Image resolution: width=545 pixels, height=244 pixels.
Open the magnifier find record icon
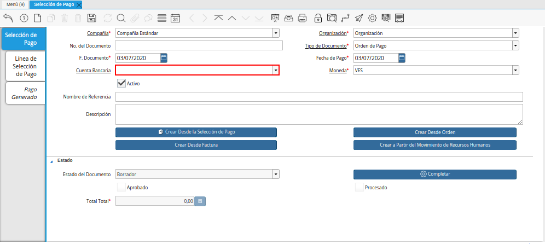[x=121, y=18]
